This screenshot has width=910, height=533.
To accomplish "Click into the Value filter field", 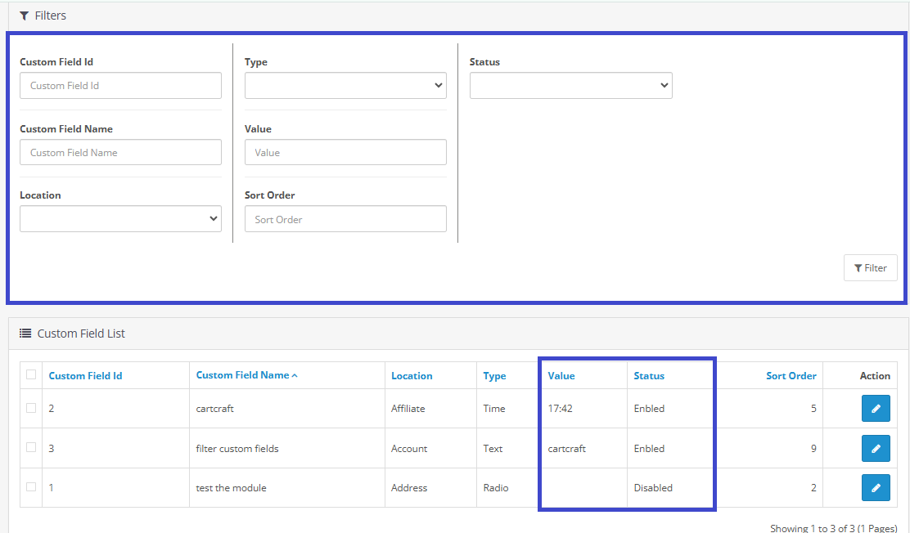I will [x=345, y=152].
